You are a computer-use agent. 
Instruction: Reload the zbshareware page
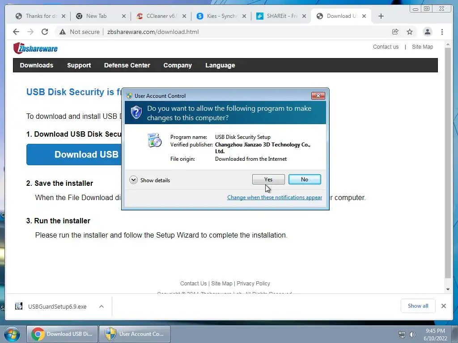(45, 32)
